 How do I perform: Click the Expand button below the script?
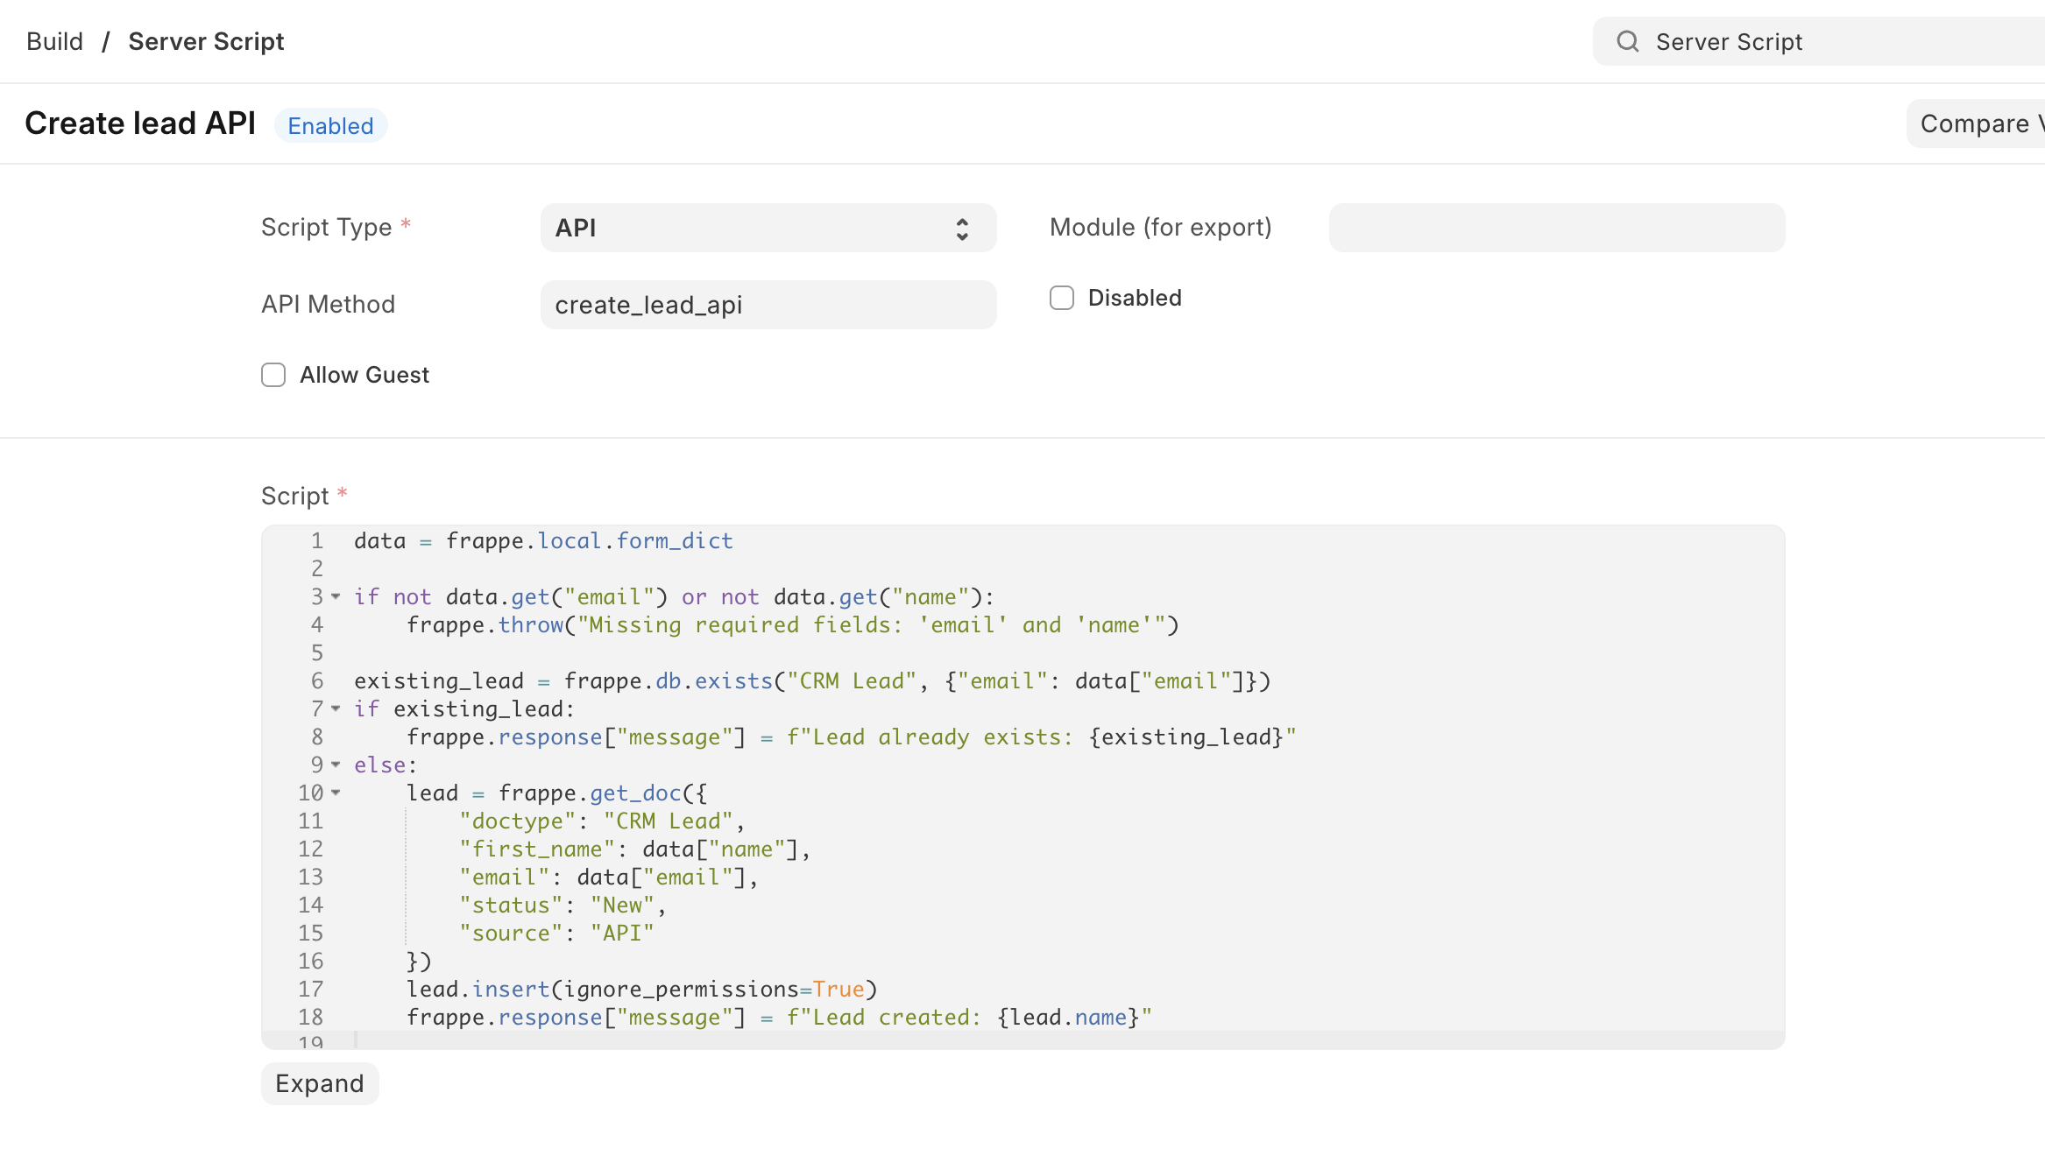click(x=320, y=1083)
